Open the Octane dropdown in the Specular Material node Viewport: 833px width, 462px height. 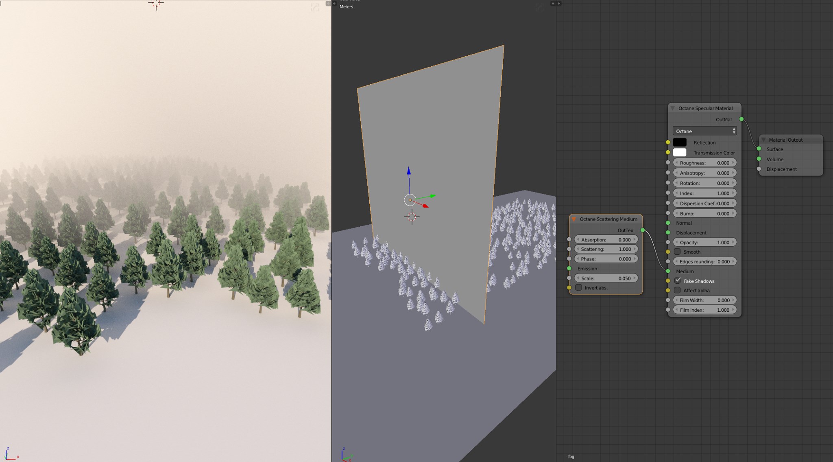tap(704, 131)
